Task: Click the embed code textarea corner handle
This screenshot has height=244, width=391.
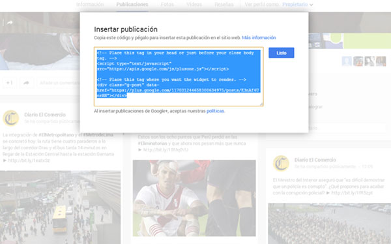Action: tap(261, 104)
